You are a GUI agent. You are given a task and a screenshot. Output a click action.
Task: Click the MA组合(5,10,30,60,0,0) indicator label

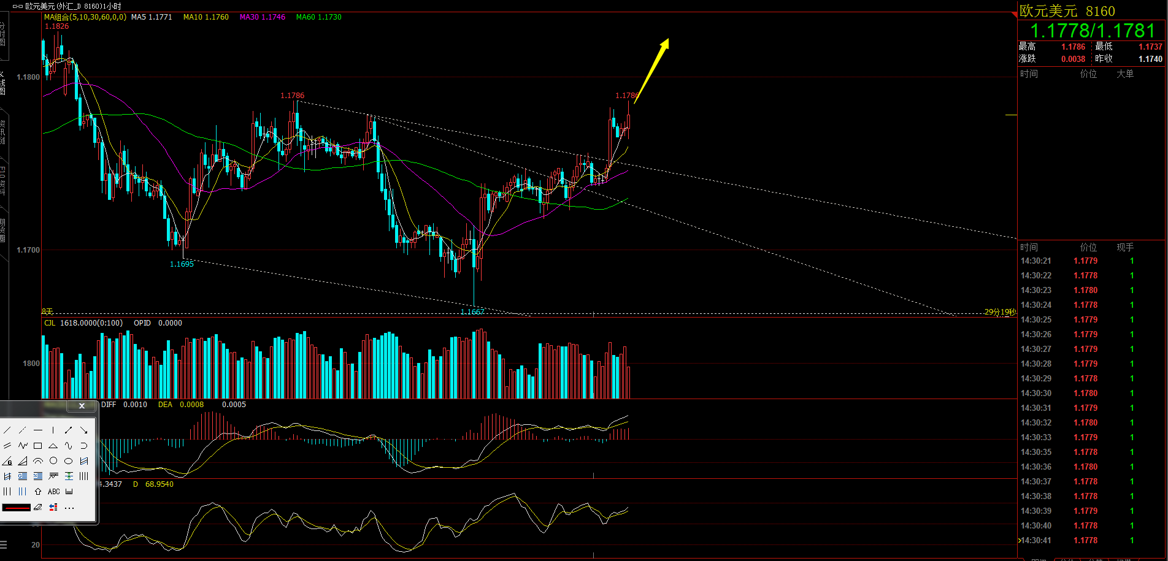coord(85,17)
